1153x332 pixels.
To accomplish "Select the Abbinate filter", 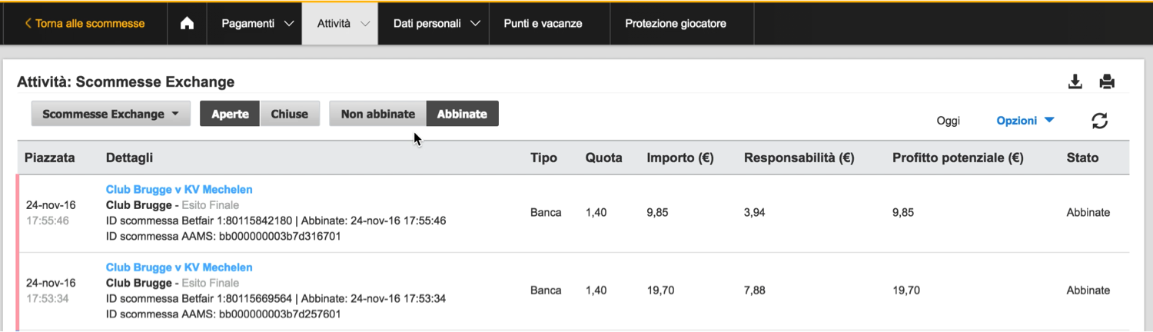I will [x=462, y=114].
